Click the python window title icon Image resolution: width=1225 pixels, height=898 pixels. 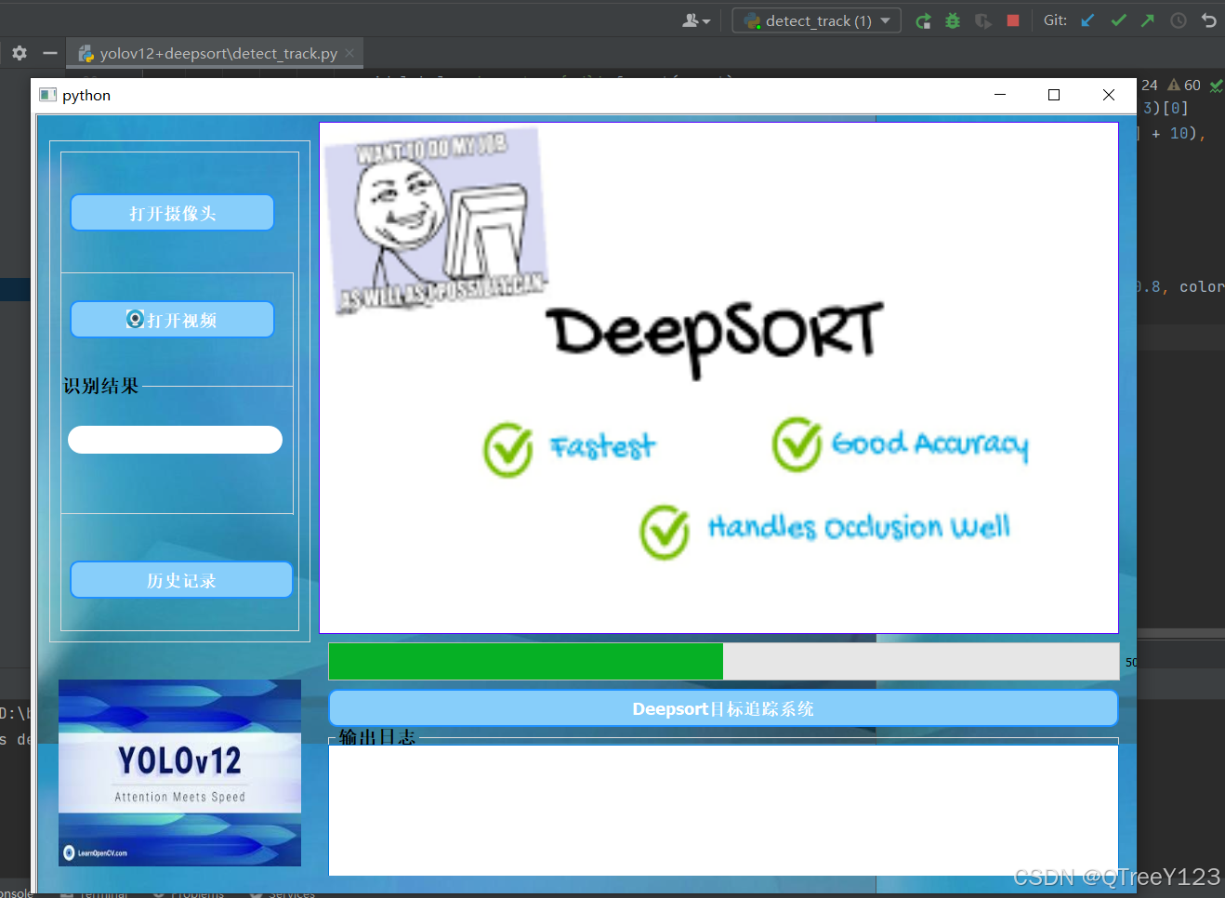click(48, 95)
